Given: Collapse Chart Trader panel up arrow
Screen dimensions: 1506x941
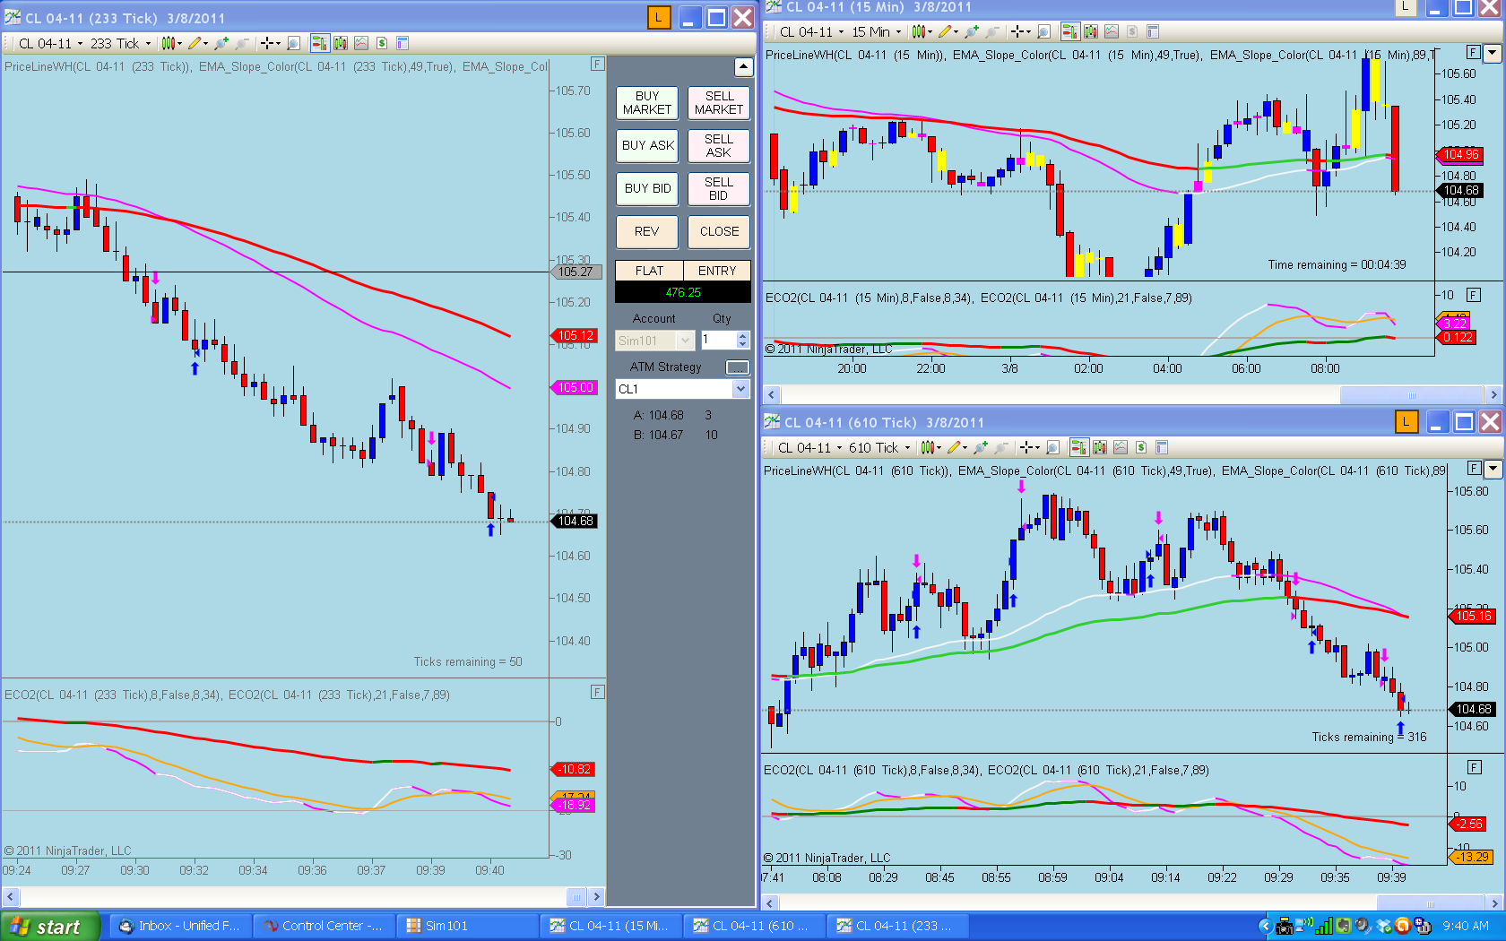Looking at the screenshot, I should pyautogui.click(x=743, y=67).
